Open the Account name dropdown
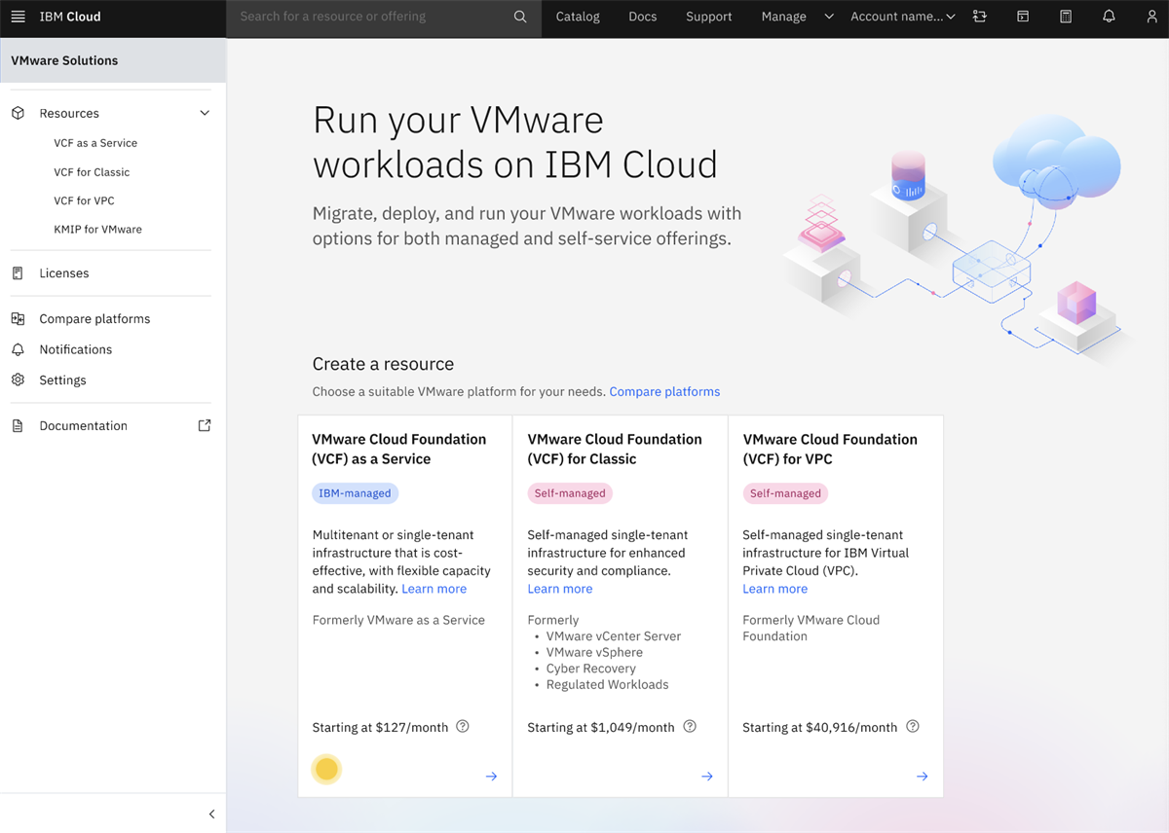1169x833 pixels. pos(902,17)
